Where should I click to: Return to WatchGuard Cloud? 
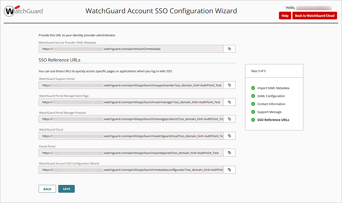[315, 16]
